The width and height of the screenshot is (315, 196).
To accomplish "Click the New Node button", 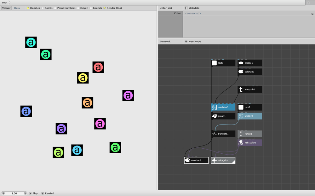I will 193,42.
